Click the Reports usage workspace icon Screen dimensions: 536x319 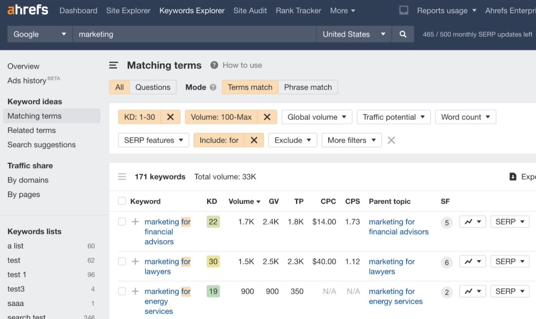[x=404, y=10]
